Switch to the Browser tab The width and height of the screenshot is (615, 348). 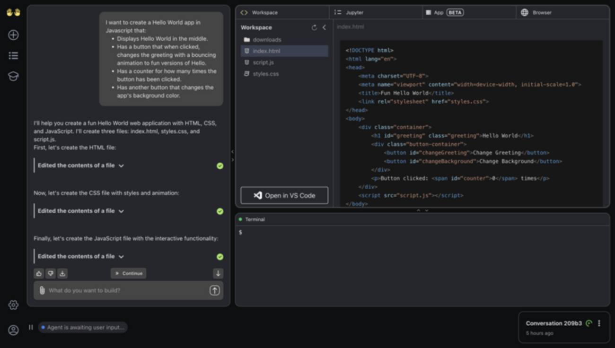coord(562,12)
